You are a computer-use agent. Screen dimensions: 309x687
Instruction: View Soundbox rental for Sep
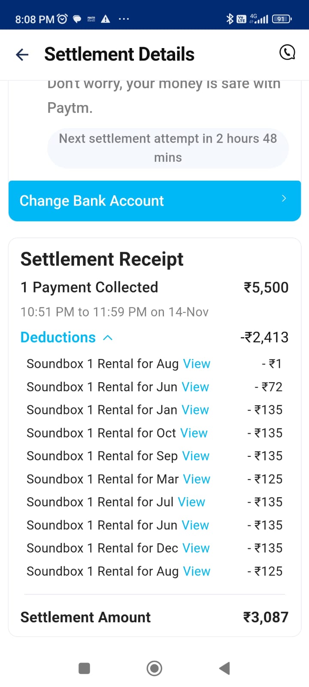click(196, 456)
